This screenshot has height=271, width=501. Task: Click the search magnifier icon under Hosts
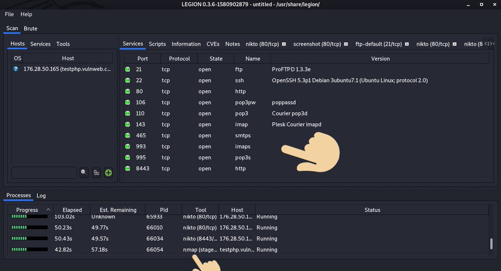tap(84, 172)
